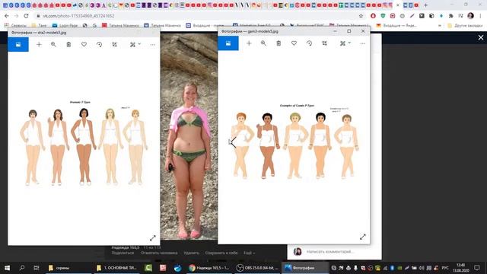Expand the hidden bookmarks overflow chevron

(440, 25)
